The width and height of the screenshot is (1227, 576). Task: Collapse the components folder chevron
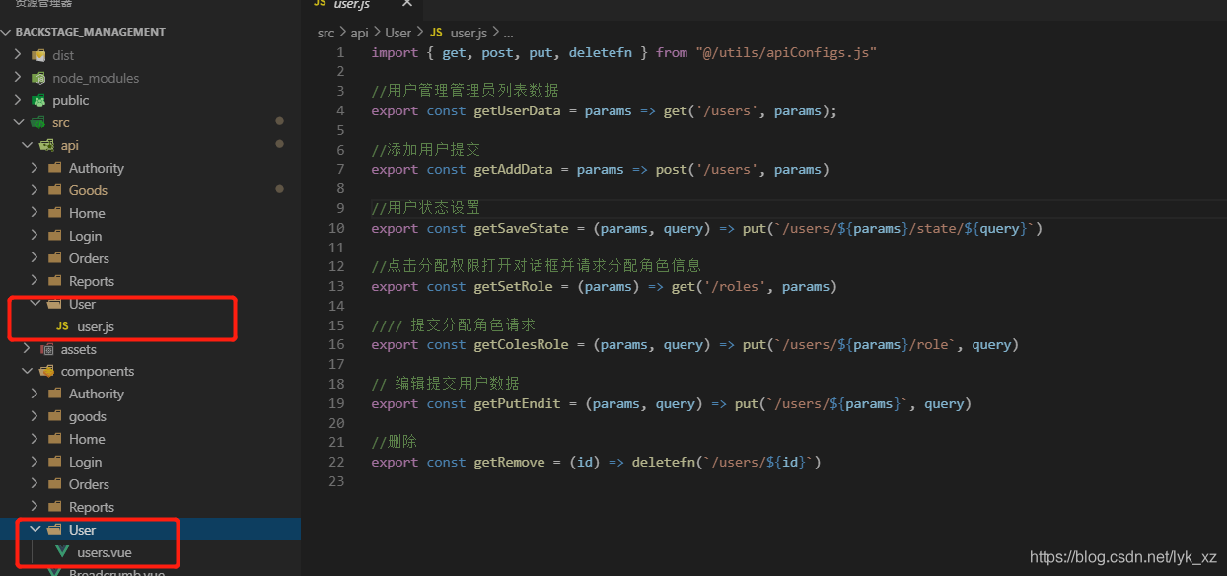[x=27, y=371]
